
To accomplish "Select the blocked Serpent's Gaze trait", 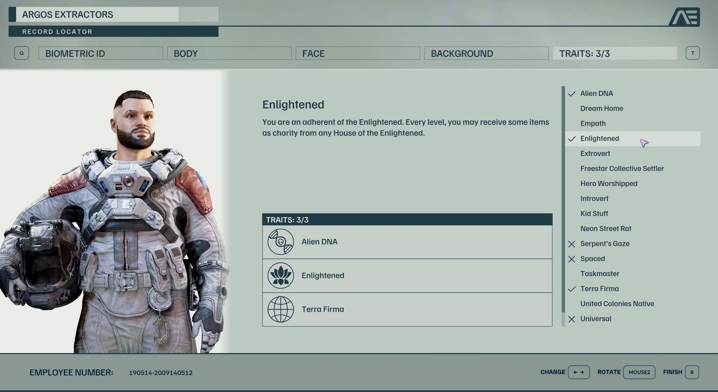I will [604, 244].
